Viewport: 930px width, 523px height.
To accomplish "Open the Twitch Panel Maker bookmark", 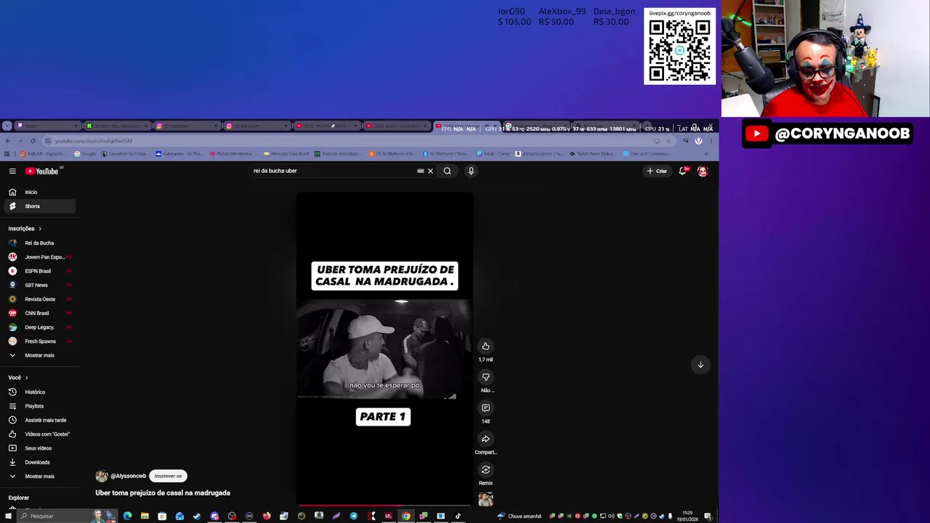I will (x=591, y=154).
